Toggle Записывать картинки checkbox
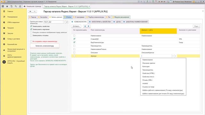 31,29
